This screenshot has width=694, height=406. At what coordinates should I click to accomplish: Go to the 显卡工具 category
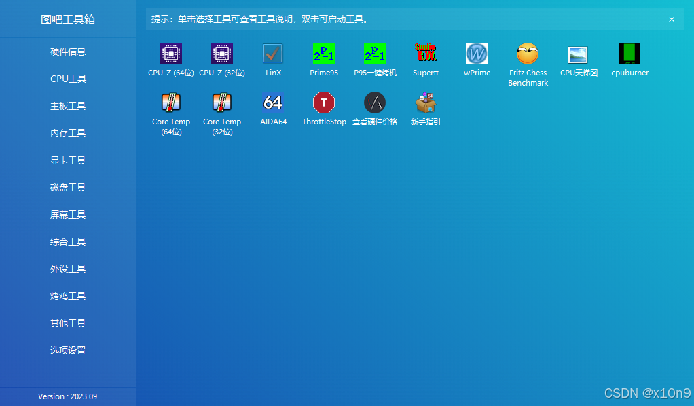click(68, 160)
